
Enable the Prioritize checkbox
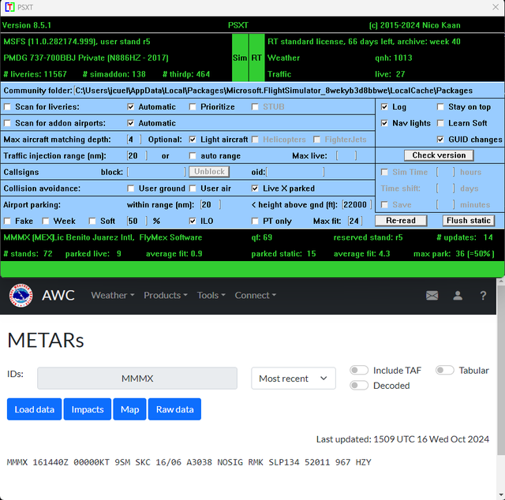pos(193,107)
